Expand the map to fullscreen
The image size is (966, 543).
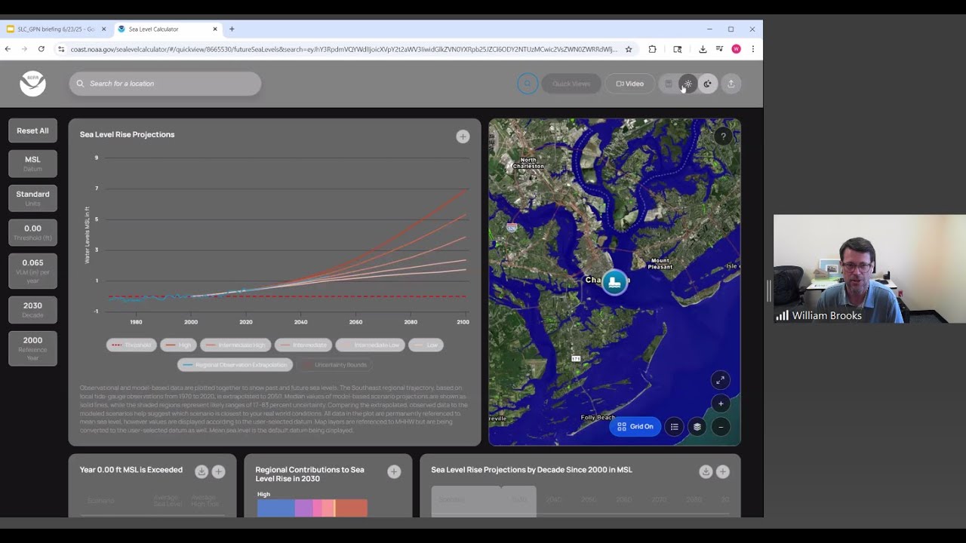pos(720,380)
